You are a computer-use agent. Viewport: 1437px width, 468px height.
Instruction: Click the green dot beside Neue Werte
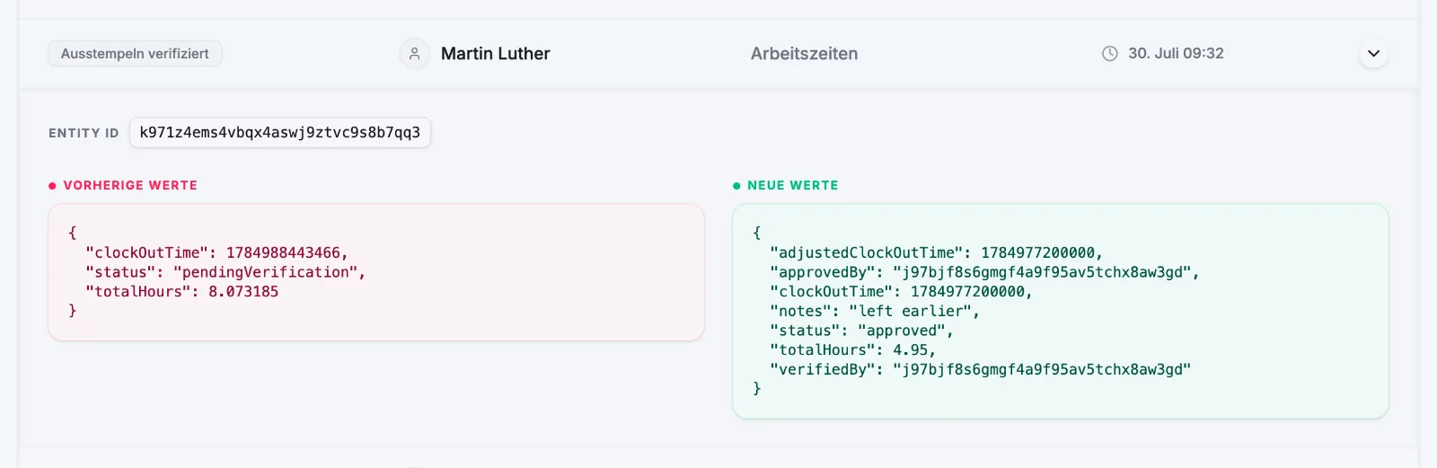pyautogui.click(x=736, y=186)
